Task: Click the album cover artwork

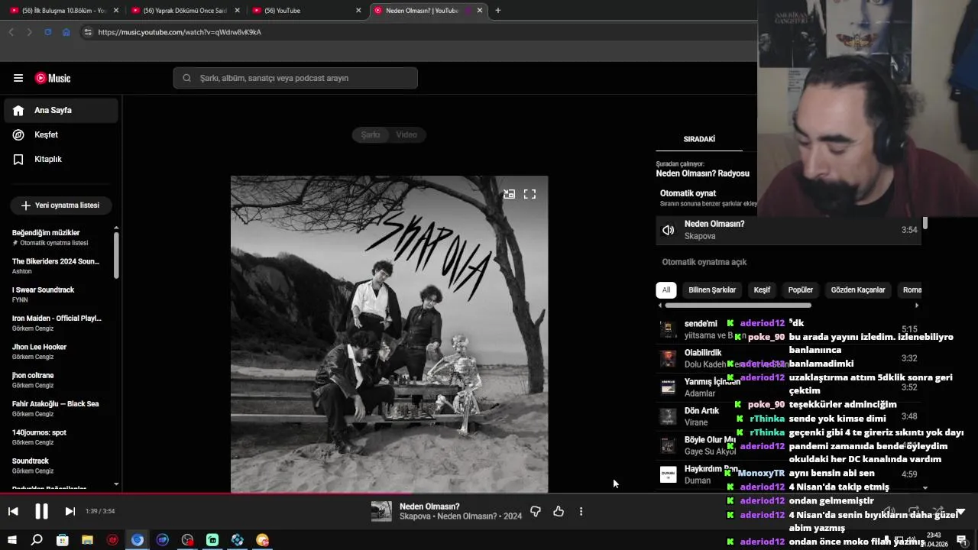Action: pos(389,334)
